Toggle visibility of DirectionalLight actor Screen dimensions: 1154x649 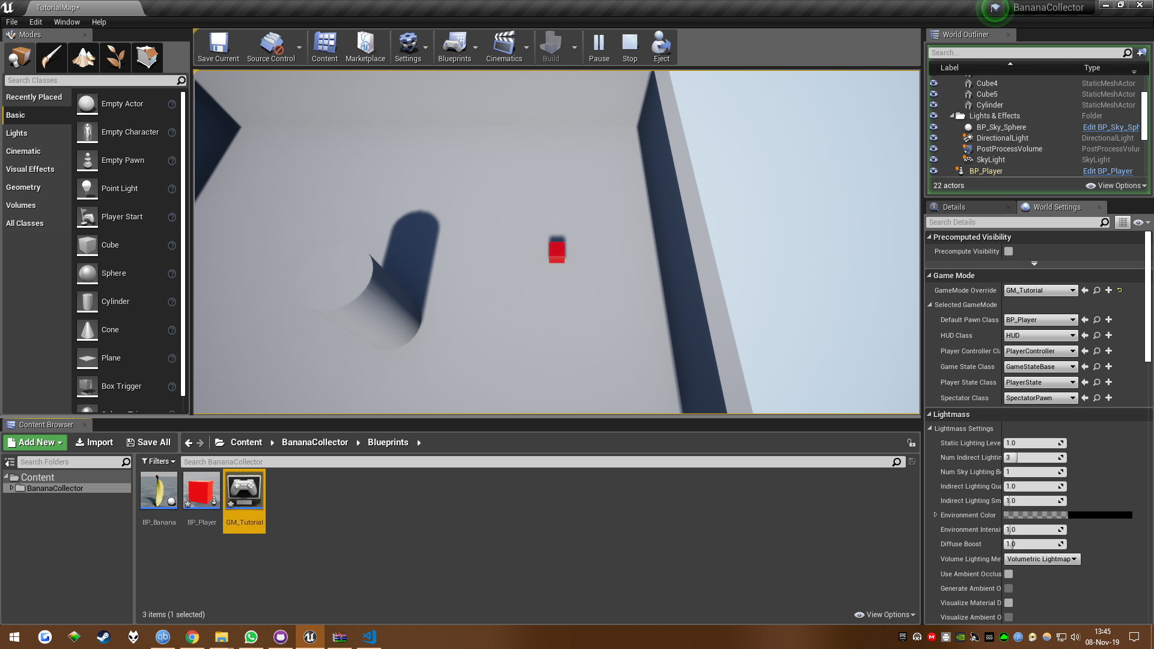pos(933,138)
